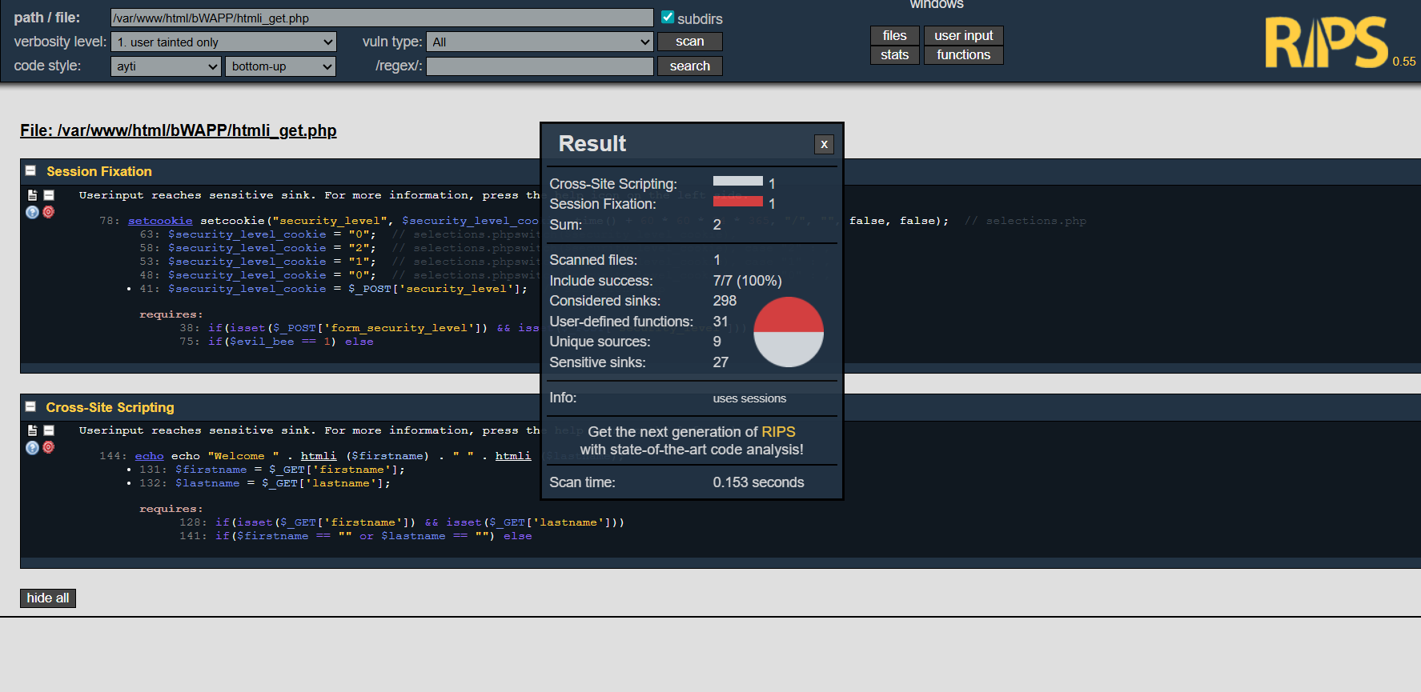
Task: Click the blue help icon in Cross-Site Scripting
Action: (32, 448)
